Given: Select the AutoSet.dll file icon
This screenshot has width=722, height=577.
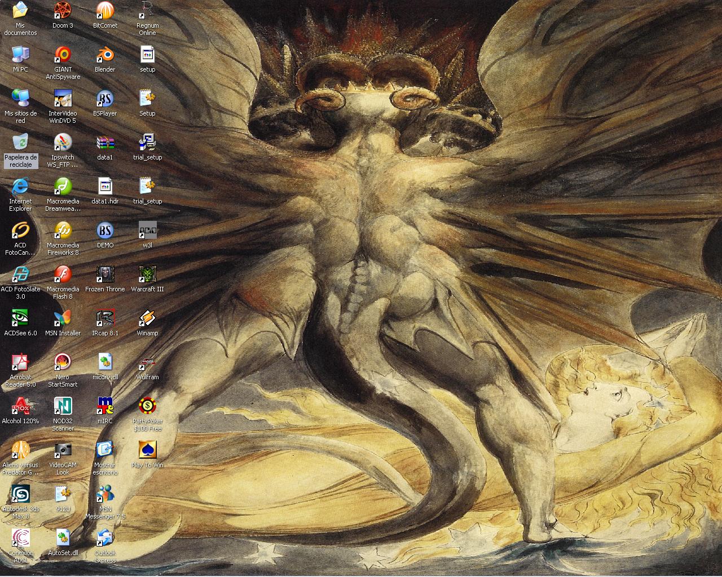Looking at the screenshot, I should 63,538.
